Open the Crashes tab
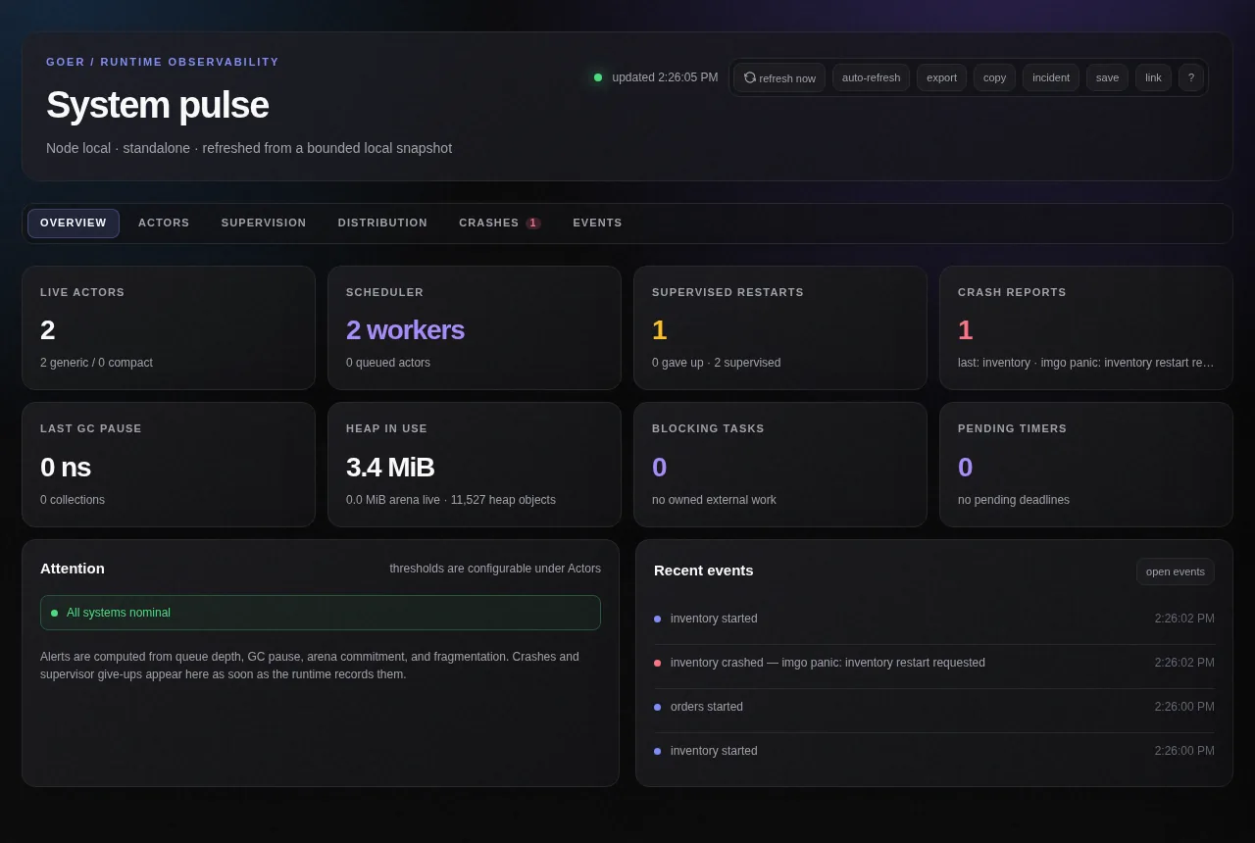The height and width of the screenshot is (843, 1255). click(x=500, y=223)
